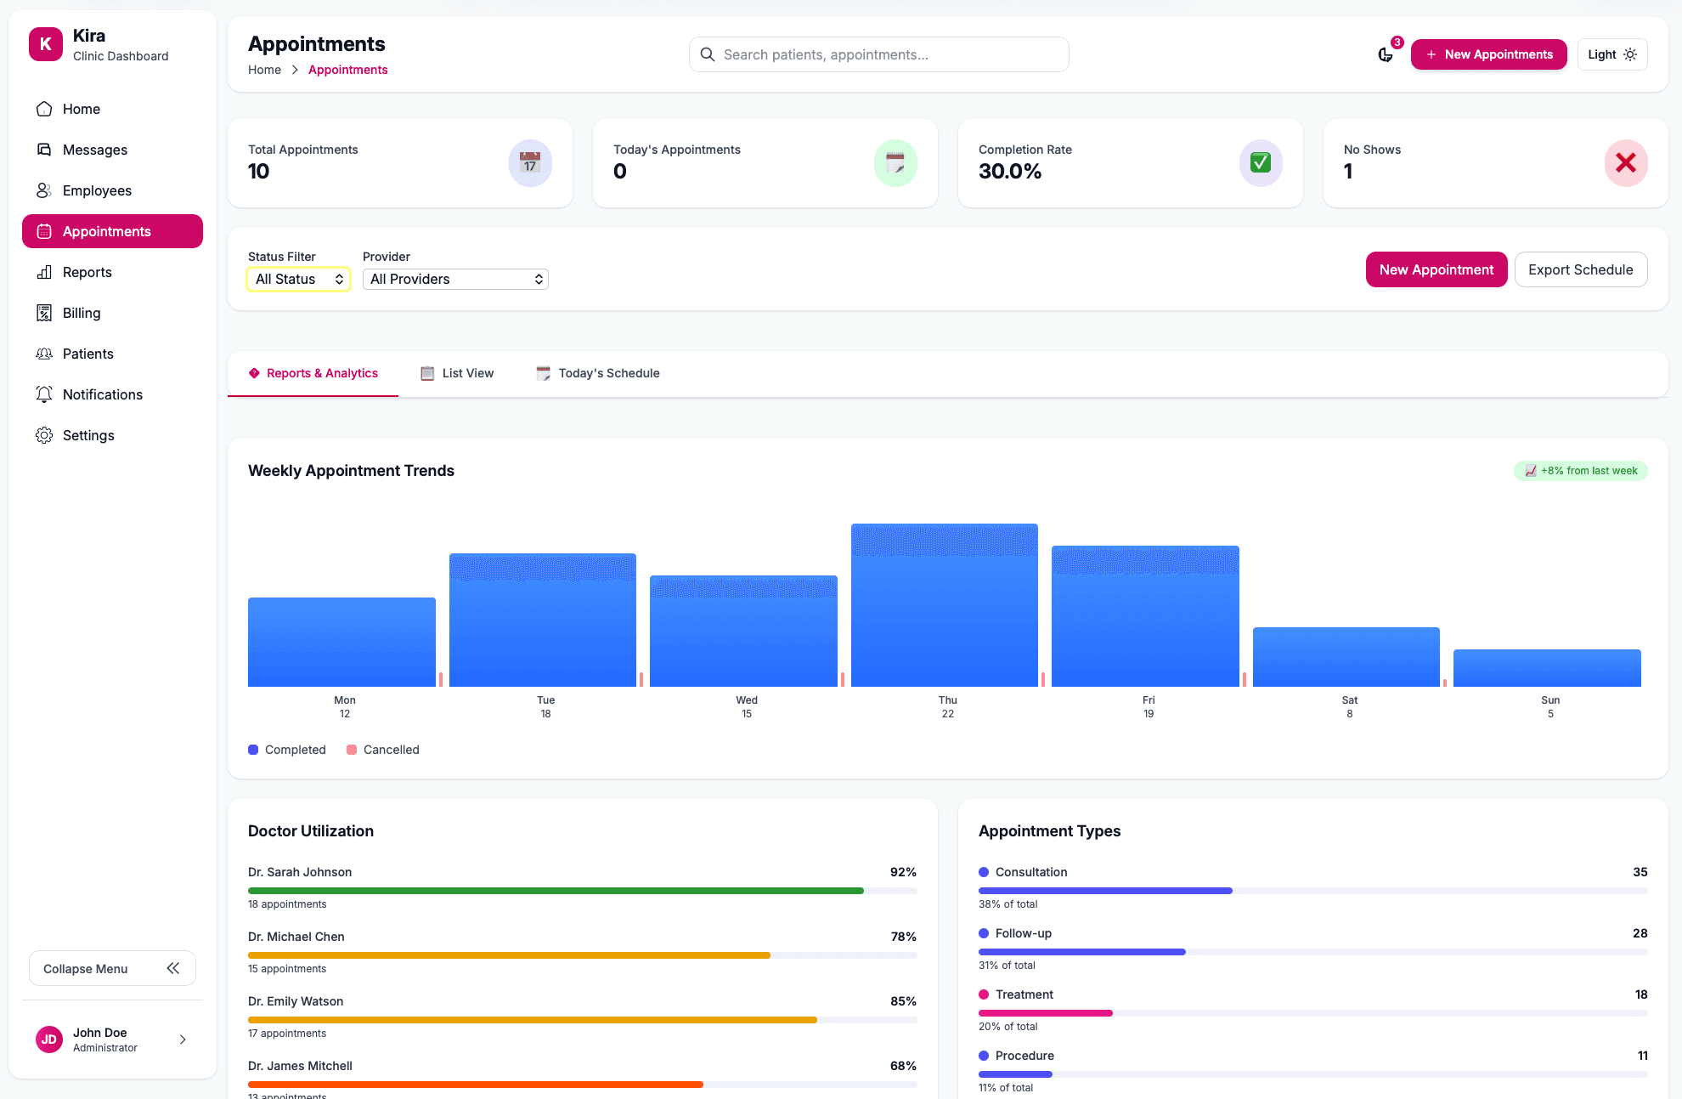
Task: Click the notification bell icon in header
Action: (1386, 54)
